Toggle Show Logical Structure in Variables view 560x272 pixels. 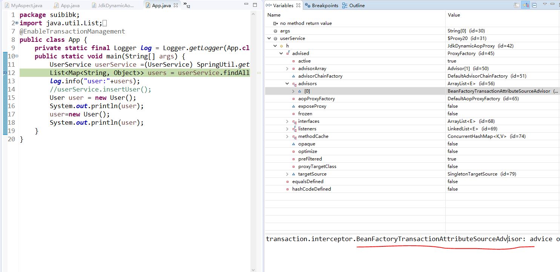pos(525,5)
